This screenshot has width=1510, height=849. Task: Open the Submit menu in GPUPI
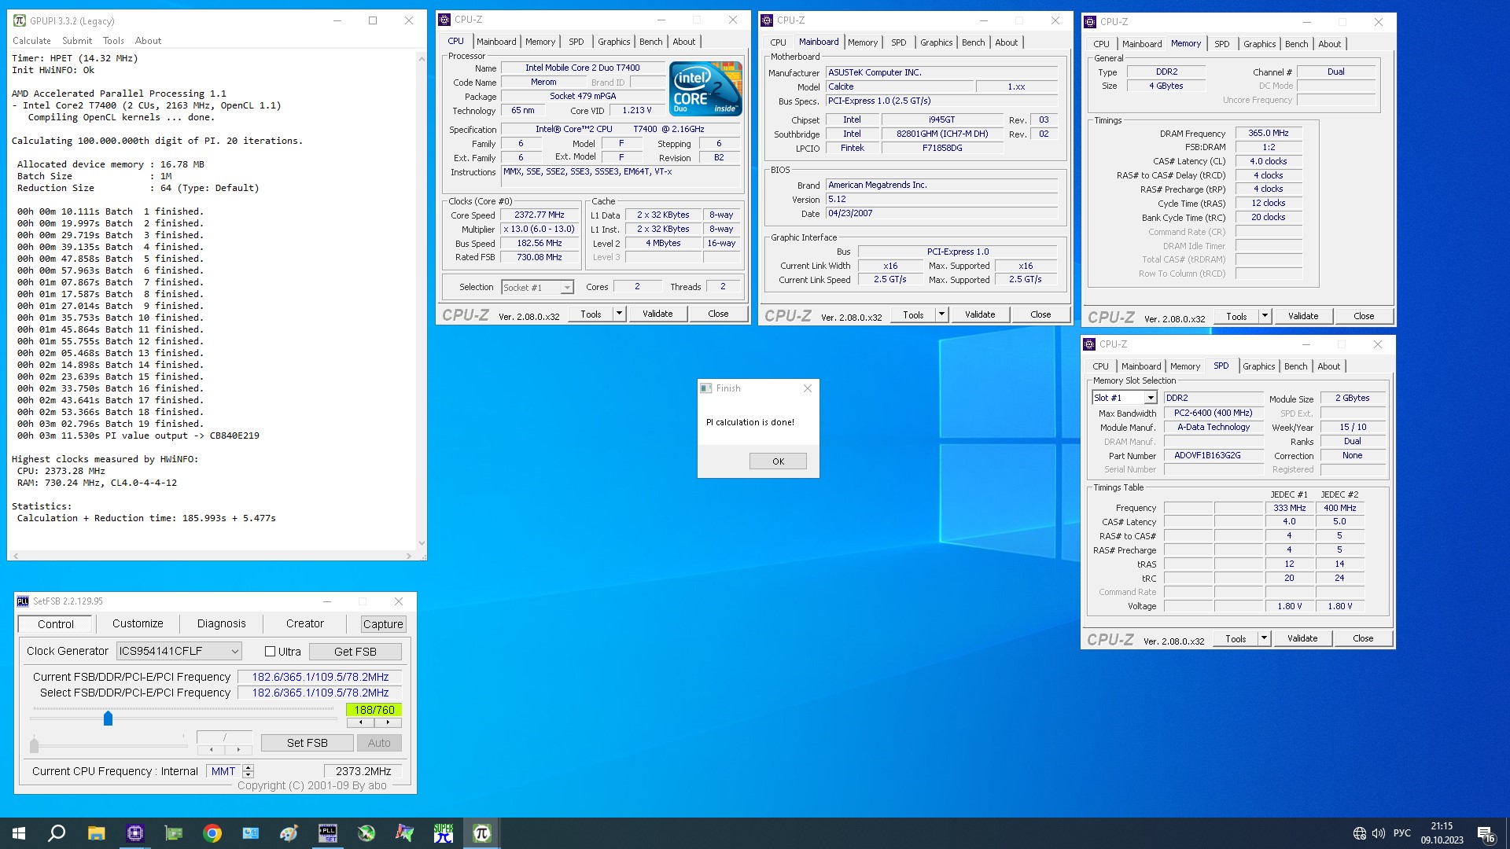pos(77,41)
